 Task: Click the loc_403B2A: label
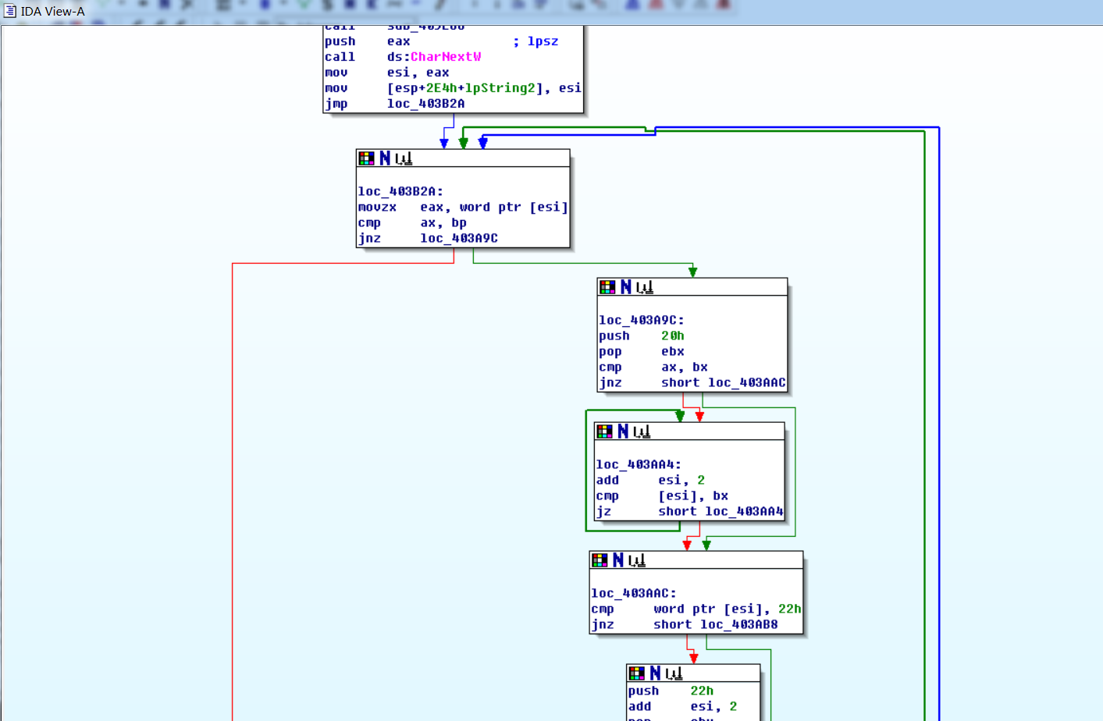tap(400, 191)
